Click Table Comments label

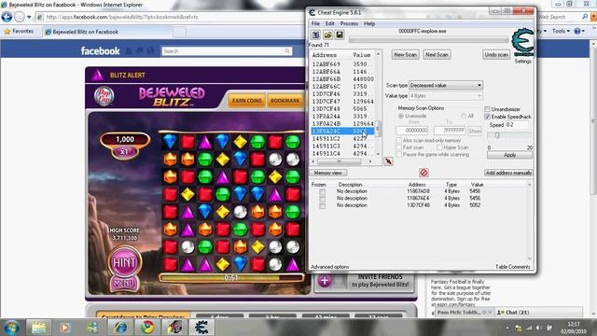512,267
